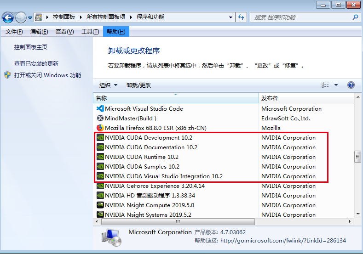Click NVIDIA Nsight Systems icon
363x254 pixels.
(x=100, y=214)
